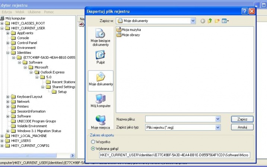Select the Environment key
The image size is (267, 167).
click(x=26, y=48)
